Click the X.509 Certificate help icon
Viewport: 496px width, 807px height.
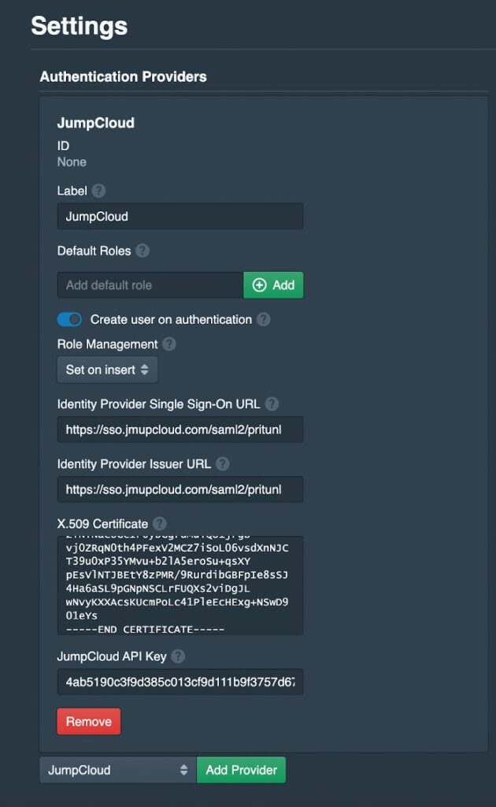[x=160, y=523]
